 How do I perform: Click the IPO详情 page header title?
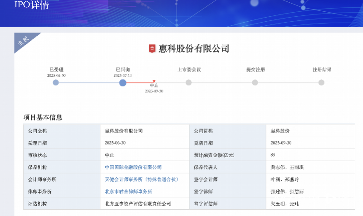point(32,6)
